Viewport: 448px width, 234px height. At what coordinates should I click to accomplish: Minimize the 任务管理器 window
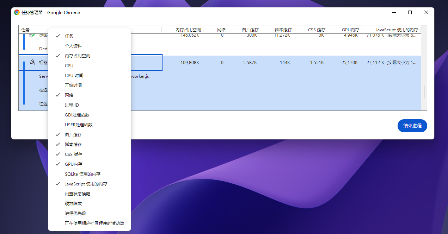[394, 12]
